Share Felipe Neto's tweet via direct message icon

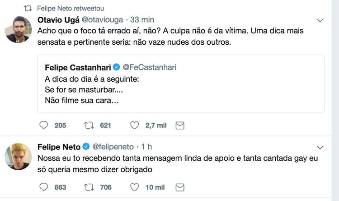(179, 187)
